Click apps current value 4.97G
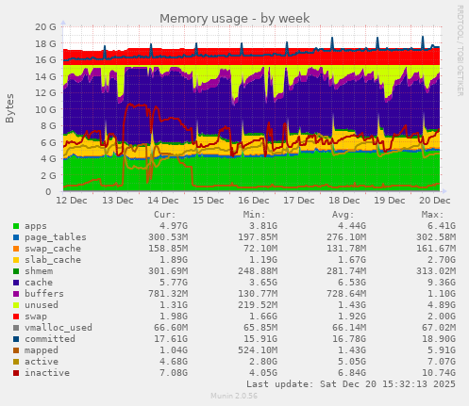 click(174, 226)
